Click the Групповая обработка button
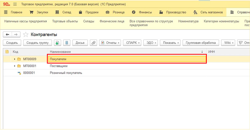This screenshot has width=250, height=130. click(x=201, y=43)
